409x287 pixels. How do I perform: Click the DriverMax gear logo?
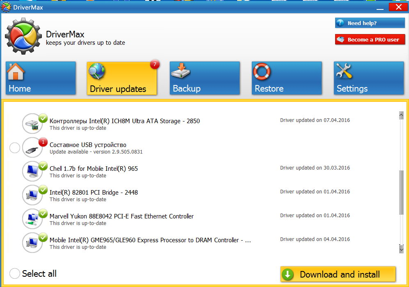pyautogui.click(x=23, y=36)
